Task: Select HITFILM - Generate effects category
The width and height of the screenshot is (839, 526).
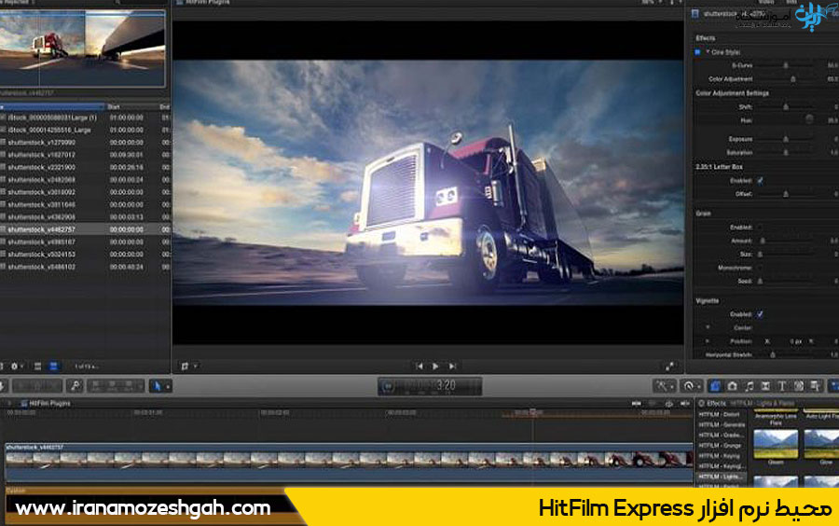Action: [x=722, y=425]
